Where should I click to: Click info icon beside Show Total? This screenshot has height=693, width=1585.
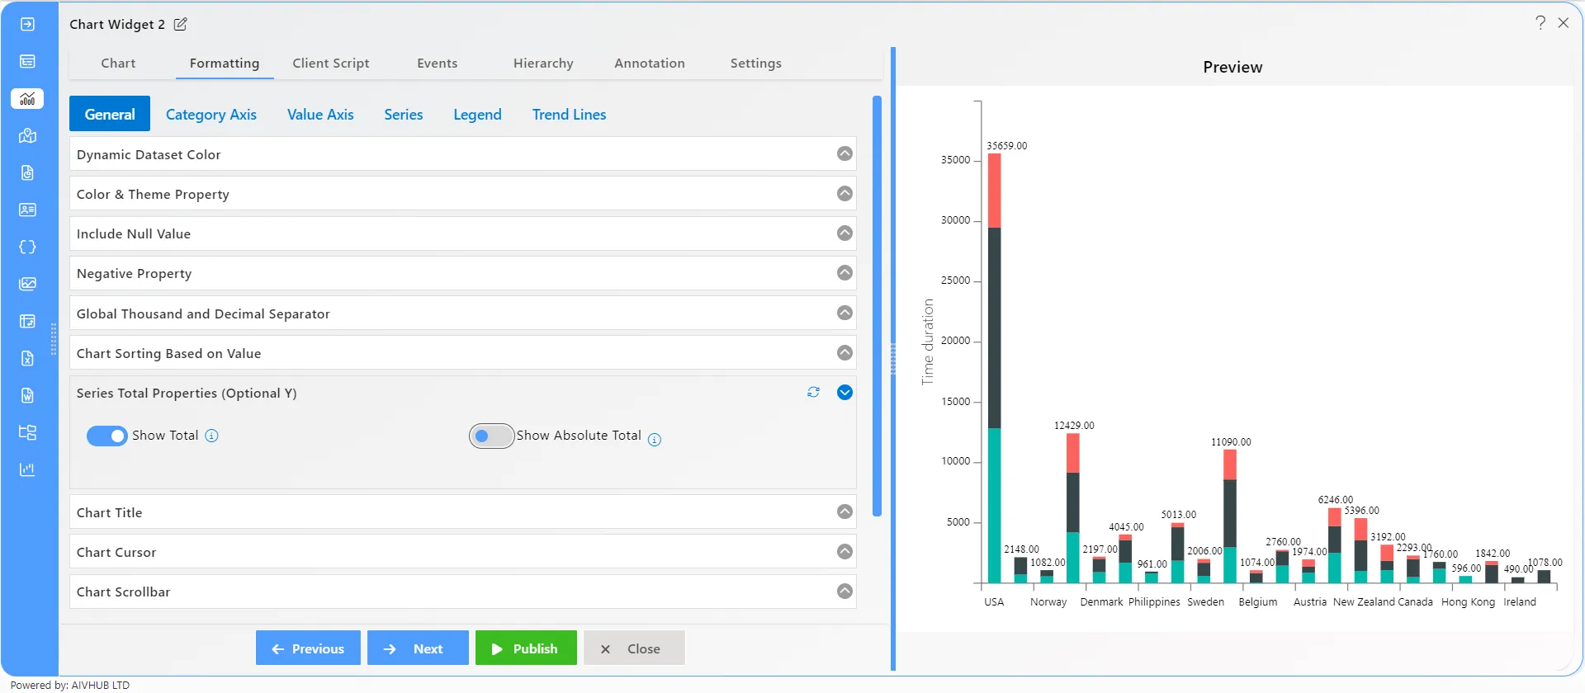(211, 436)
